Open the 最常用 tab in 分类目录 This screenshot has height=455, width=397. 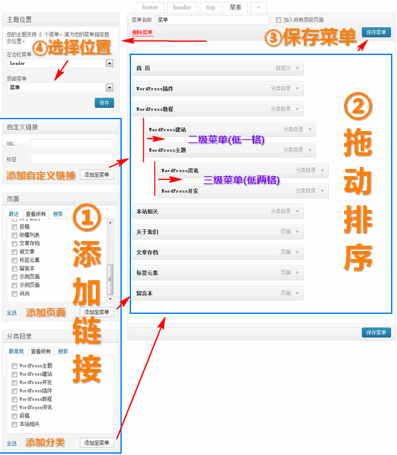16,352
